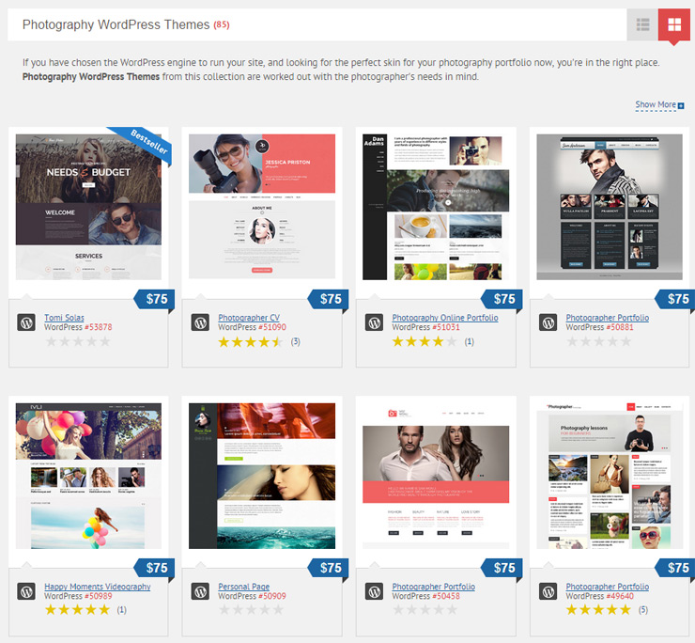Click Photography Online Portfolio preview thumbnail

point(436,207)
